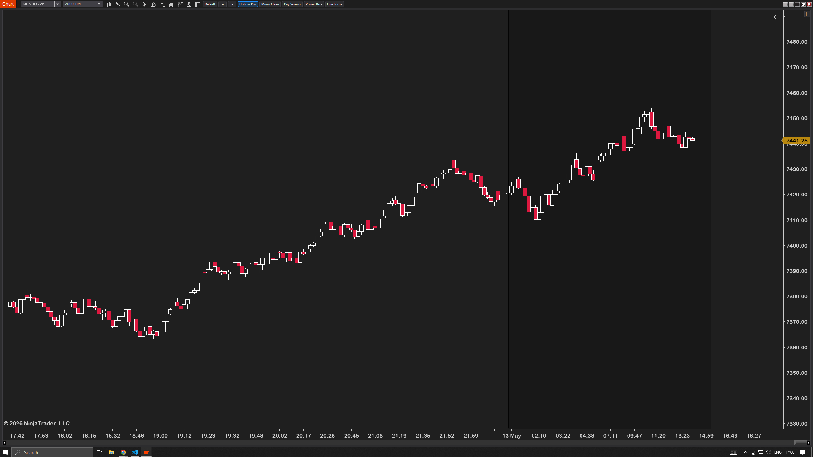Click the 17:42 time axis label
Screen dimensions: 813x457
(x=17, y=436)
